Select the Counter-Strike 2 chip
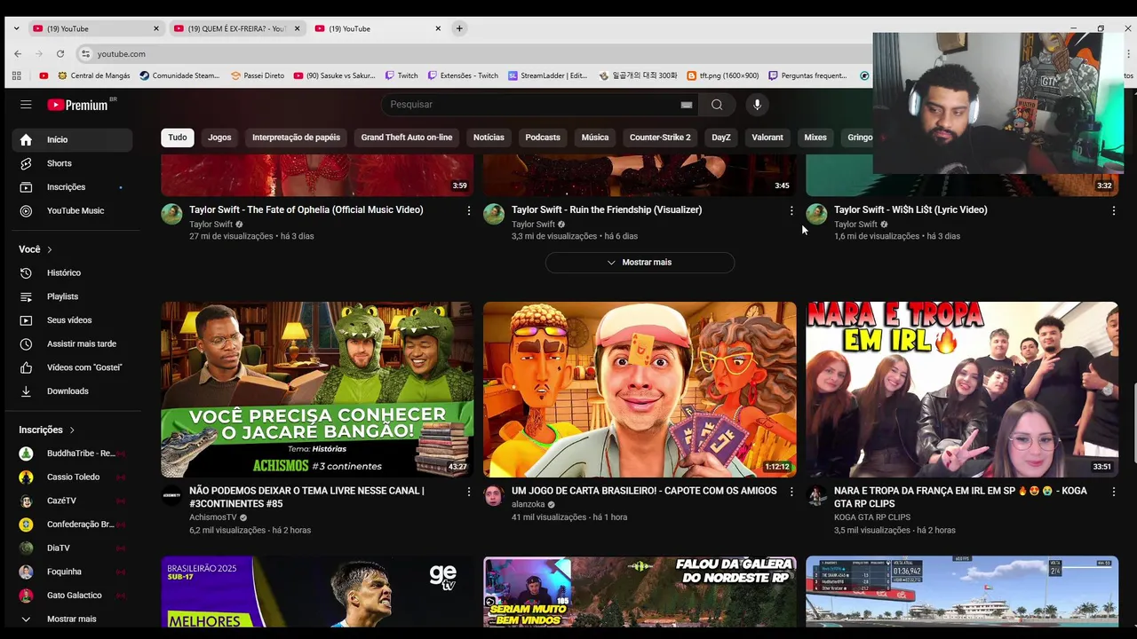Screen dimensions: 1137x639 tap(660, 138)
